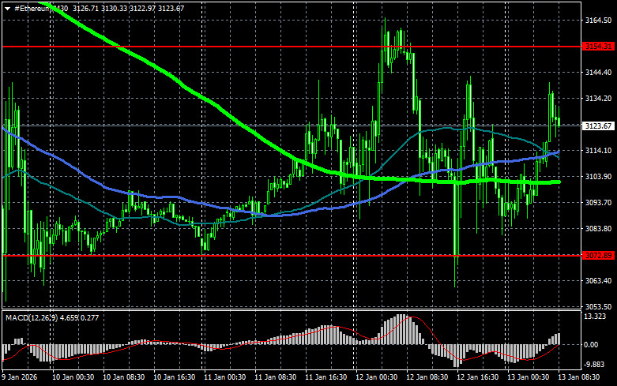Click the 12 Jan 08:30 time label
Image resolution: width=617 pixels, height=386 pixels.
click(x=427, y=377)
